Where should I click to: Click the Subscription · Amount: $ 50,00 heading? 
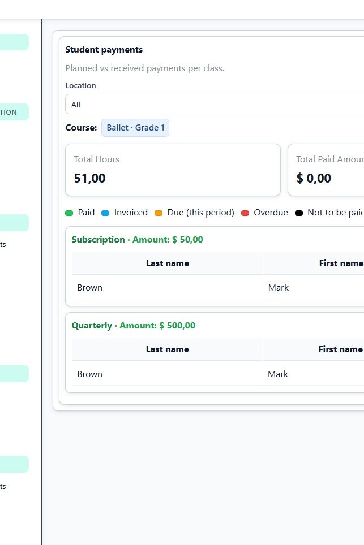click(137, 240)
